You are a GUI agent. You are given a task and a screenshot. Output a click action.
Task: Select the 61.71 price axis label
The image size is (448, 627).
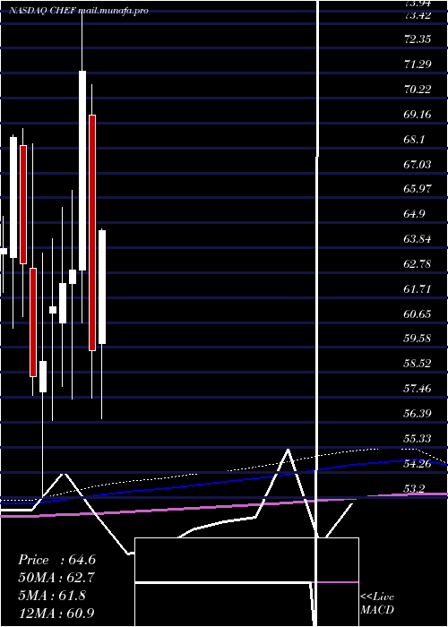pyautogui.click(x=418, y=289)
